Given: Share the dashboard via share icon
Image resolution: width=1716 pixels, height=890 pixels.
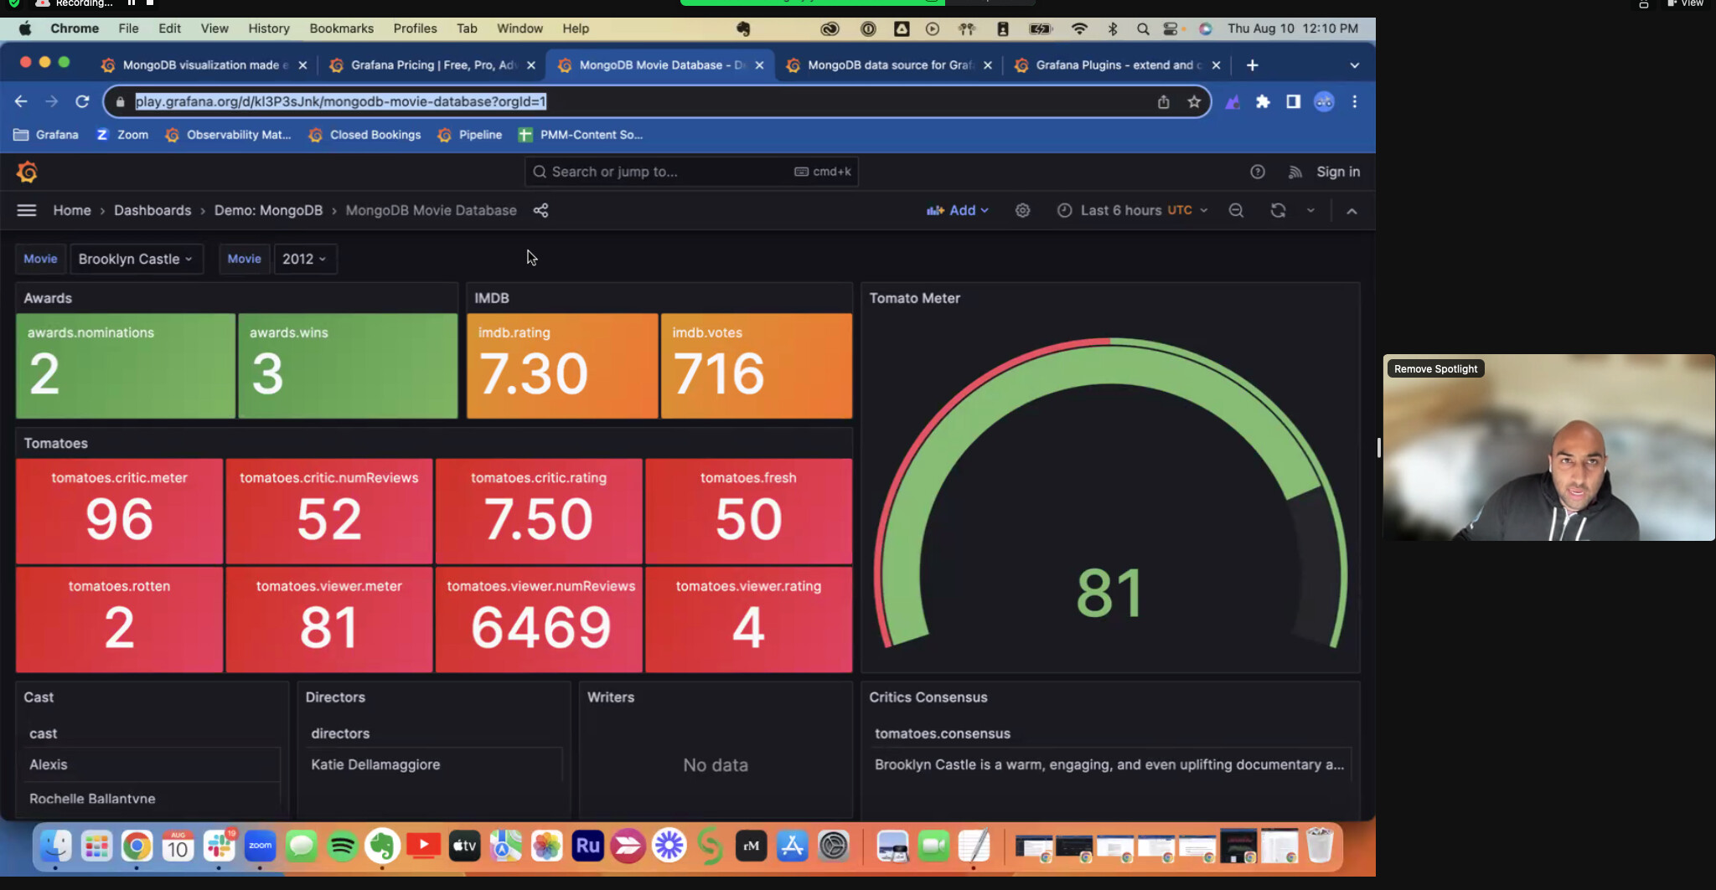Looking at the screenshot, I should click(540, 210).
